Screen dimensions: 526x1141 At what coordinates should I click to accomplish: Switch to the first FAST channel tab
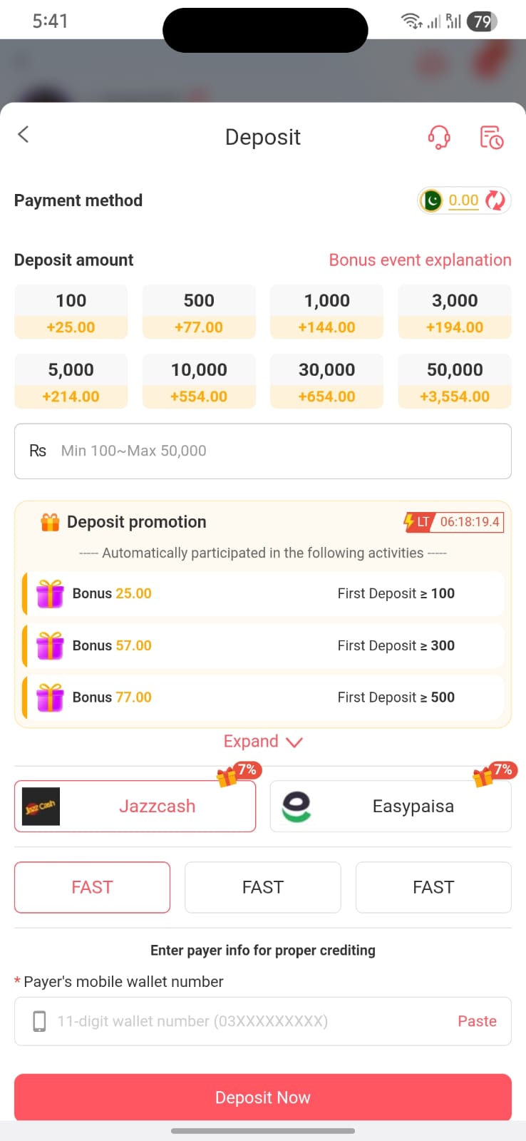(x=92, y=886)
